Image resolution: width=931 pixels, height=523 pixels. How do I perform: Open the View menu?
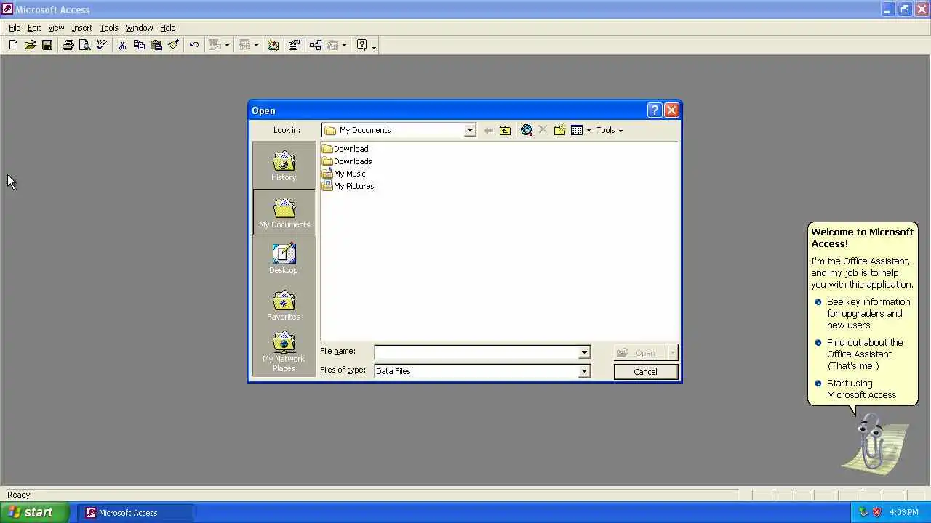click(56, 28)
